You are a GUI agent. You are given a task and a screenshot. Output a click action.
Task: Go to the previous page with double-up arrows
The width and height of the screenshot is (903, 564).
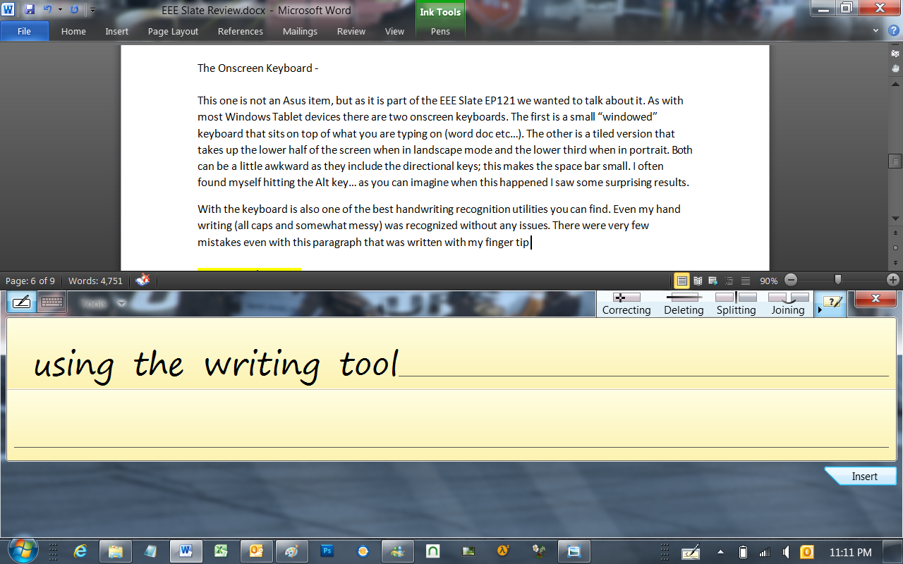[x=895, y=233]
